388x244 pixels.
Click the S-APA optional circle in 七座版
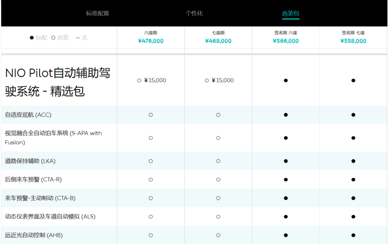pyautogui.click(x=218, y=138)
